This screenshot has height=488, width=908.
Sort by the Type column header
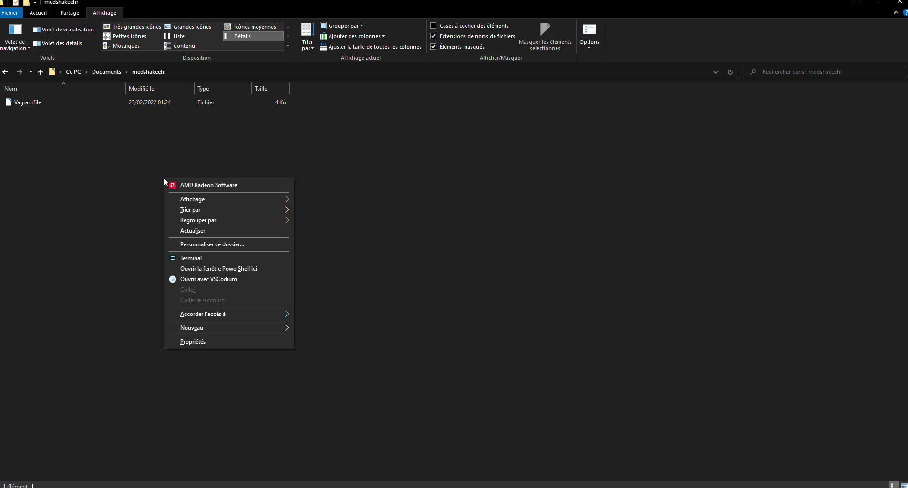[x=223, y=89]
